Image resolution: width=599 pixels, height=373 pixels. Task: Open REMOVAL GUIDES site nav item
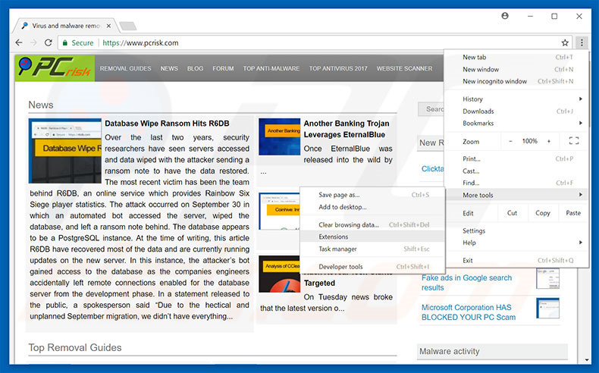(125, 68)
